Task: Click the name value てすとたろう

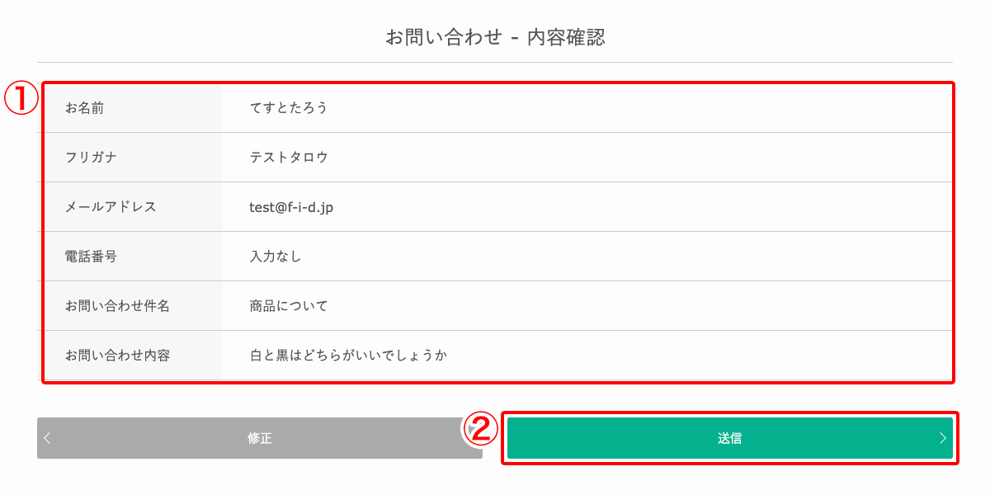Action: pos(289,107)
